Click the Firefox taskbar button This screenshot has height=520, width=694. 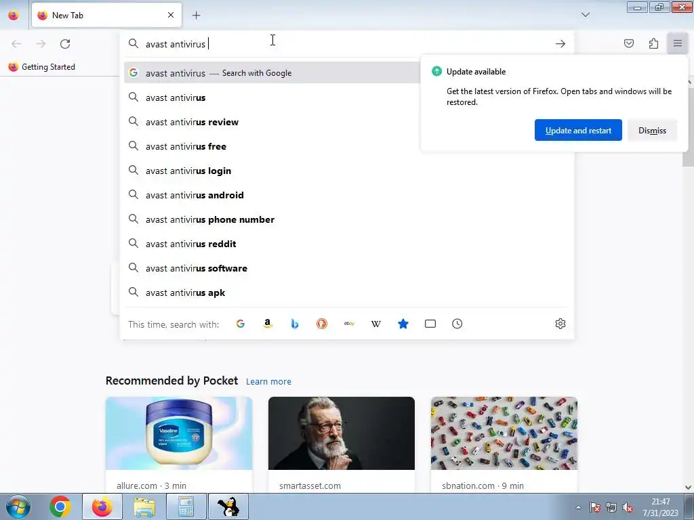coord(102,506)
